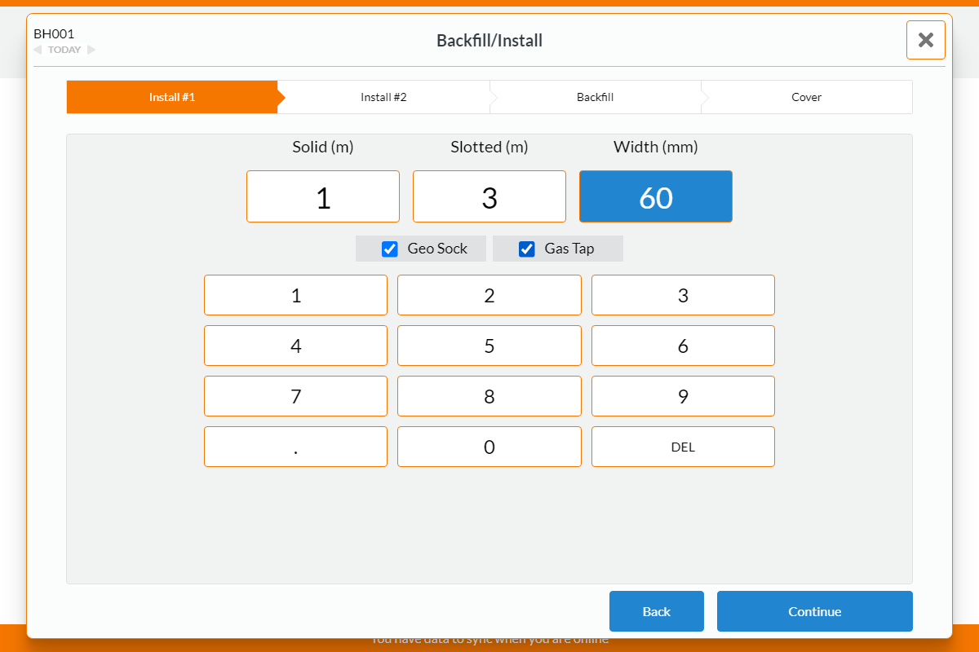Uncheck the Geo Sock checkbox
Viewport: 979px width, 652px height.
390,249
